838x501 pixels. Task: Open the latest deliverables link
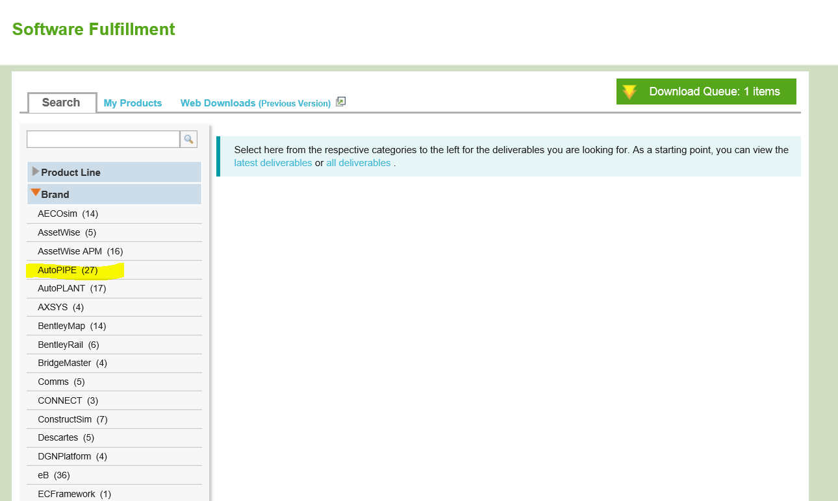coord(273,163)
